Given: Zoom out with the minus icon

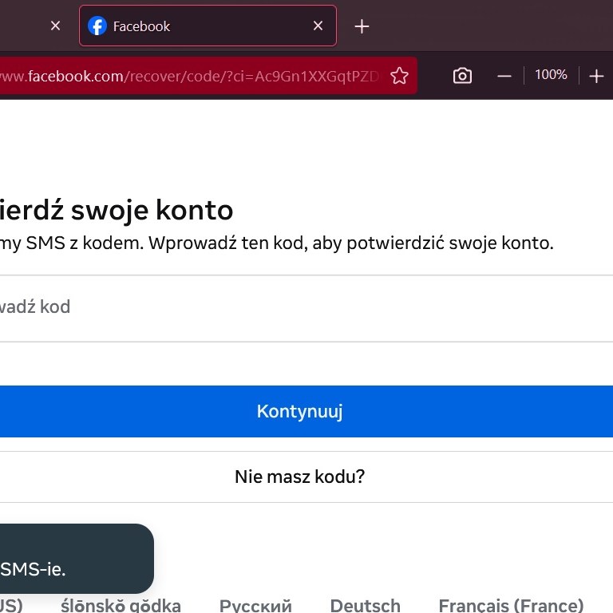Looking at the screenshot, I should tap(504, 76).
